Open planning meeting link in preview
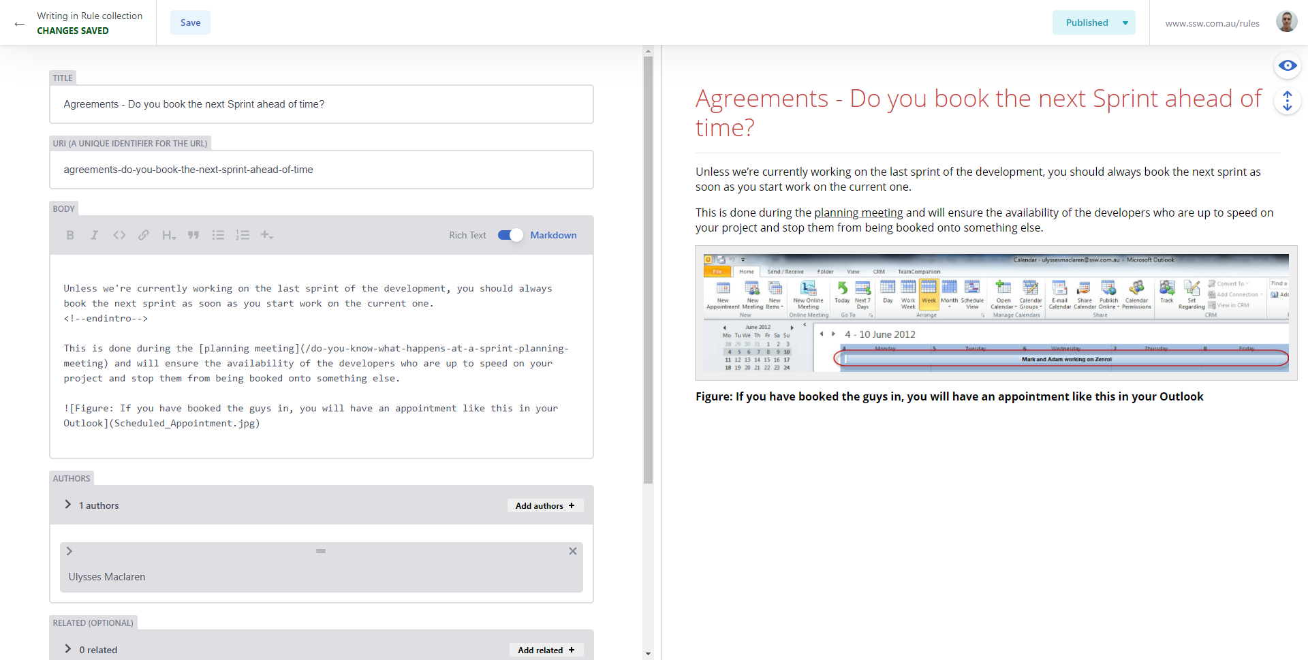Screen dimensions: 1308x660 tap(858, 213)
